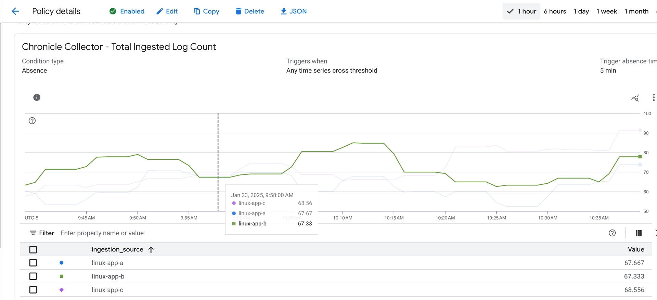Switch to the 6 hours range
This screenshot has width=657, height=300.
point(555,11)
